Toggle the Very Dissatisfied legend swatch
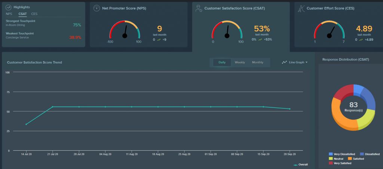 coord(331,154)
